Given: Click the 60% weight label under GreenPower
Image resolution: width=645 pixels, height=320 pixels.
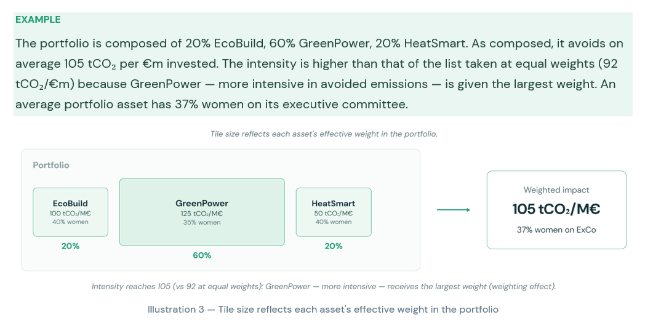Looking at the screenshot, I should tap(202, 255).
